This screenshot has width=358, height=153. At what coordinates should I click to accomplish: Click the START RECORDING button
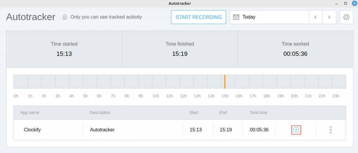pos(199,17)
